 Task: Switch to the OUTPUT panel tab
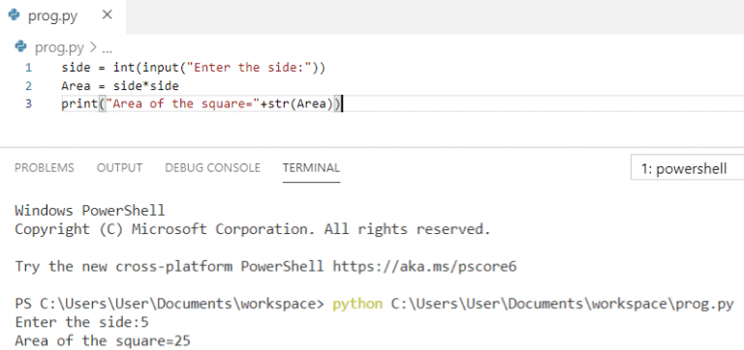tap(119, 167)
